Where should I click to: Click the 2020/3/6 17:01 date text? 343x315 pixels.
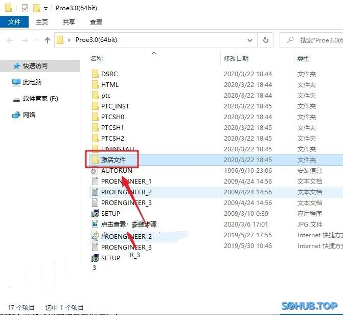pyautogui.click(x=246, y=224)
